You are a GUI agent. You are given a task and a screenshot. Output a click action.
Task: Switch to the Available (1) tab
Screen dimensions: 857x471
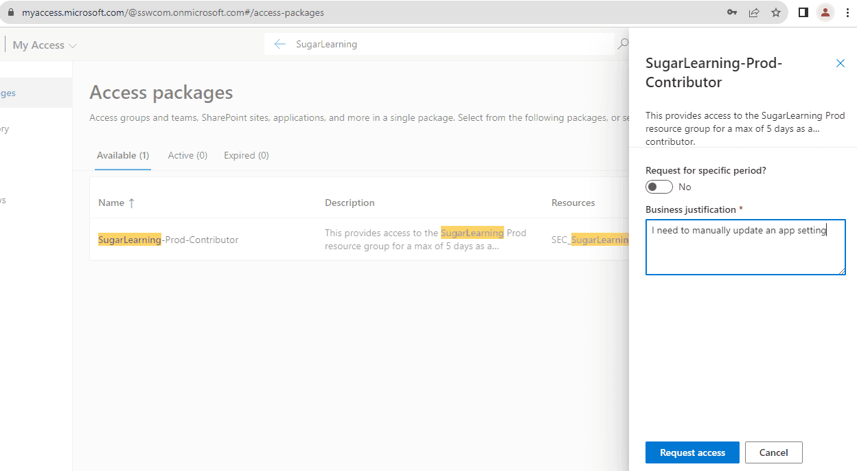[123, 156]
